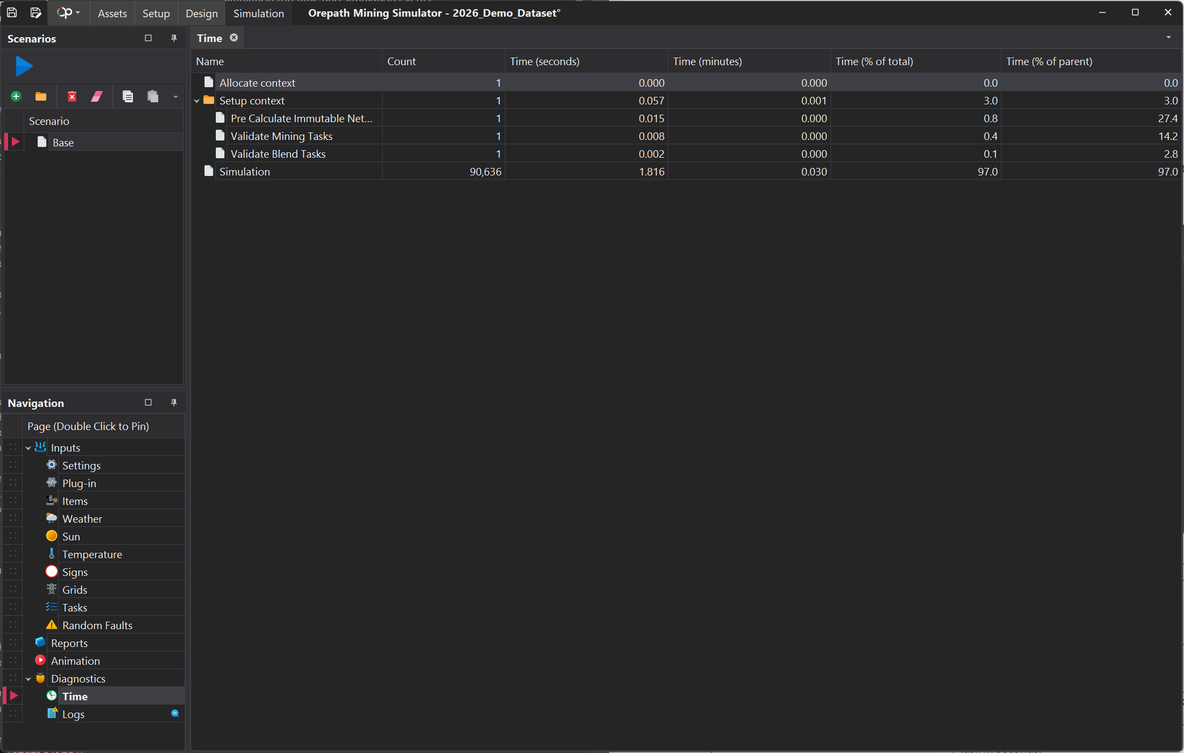
Task: Open the Animation page
Action: pyautogui.click(x=75, y=661)
